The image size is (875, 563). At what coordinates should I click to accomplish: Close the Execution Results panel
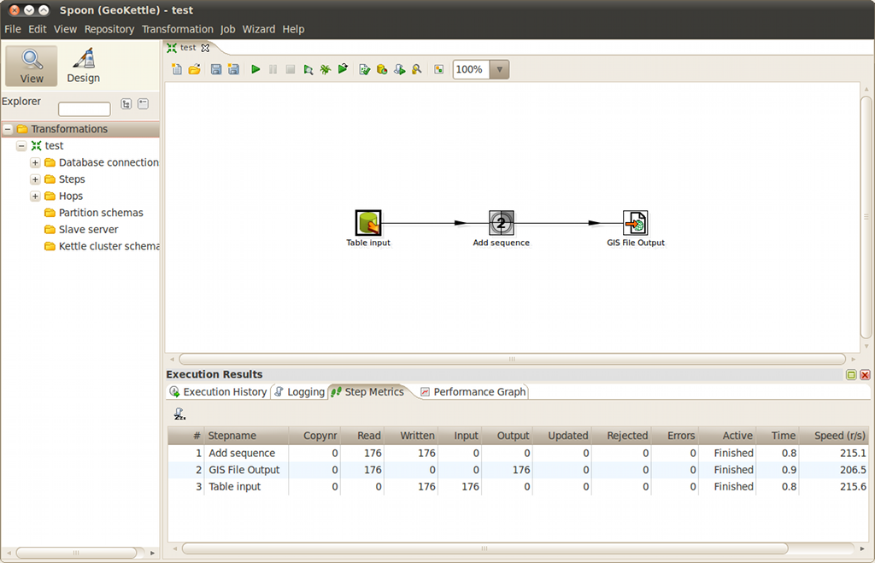coord(865,375)
